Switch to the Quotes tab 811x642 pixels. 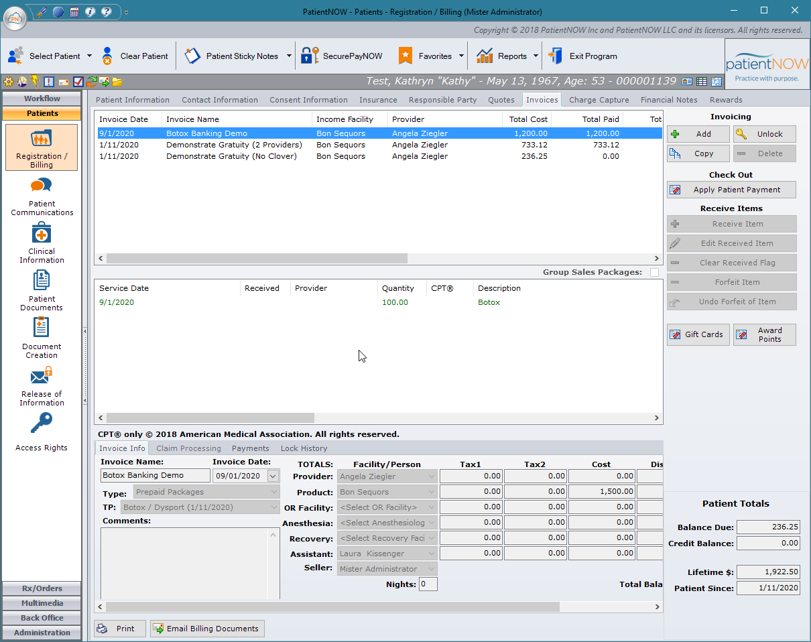click(501, 100)
